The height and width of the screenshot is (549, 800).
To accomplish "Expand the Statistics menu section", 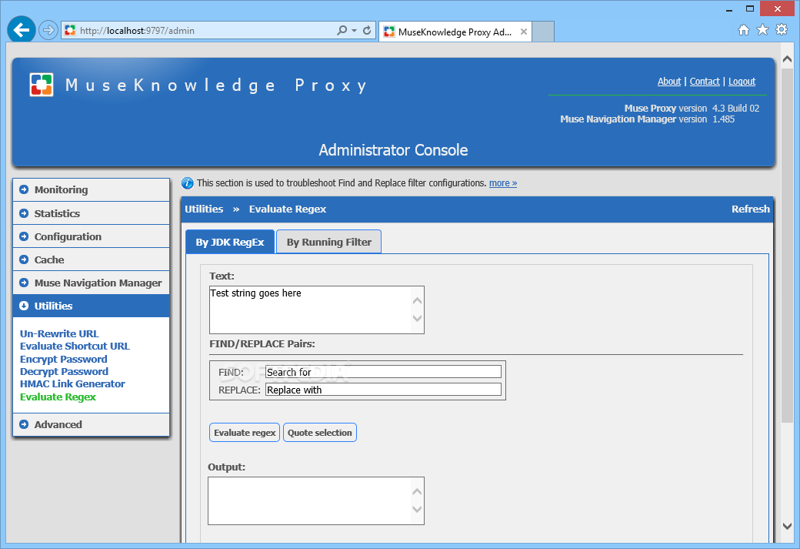I will pyautogui.click(x=92, y=213).
